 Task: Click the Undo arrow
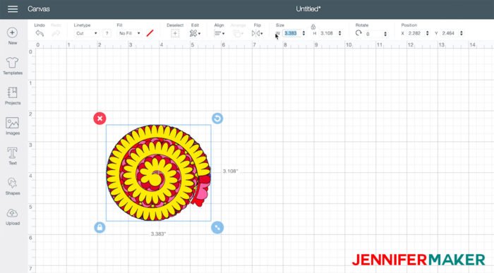click(40, 33)
